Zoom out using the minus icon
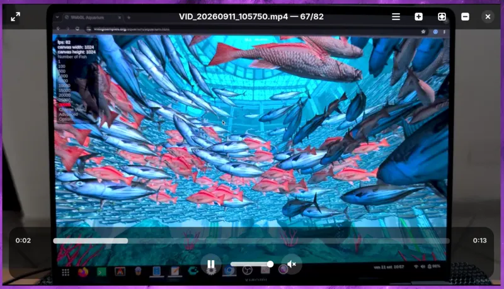 [x=465, y=17]
